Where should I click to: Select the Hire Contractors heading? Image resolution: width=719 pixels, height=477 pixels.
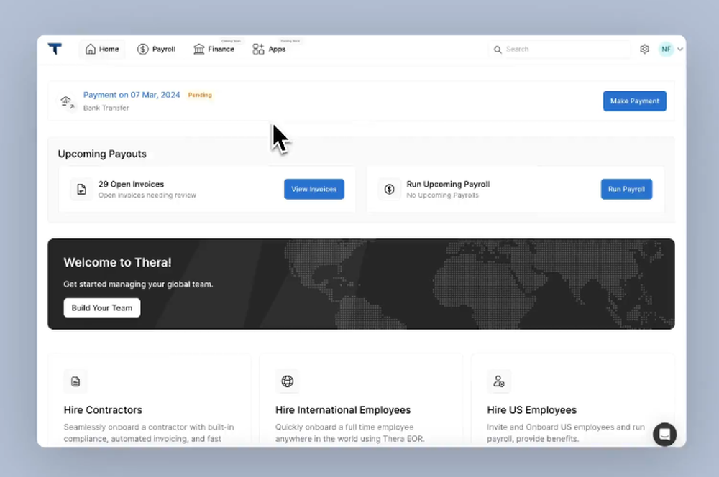point(103,409)
